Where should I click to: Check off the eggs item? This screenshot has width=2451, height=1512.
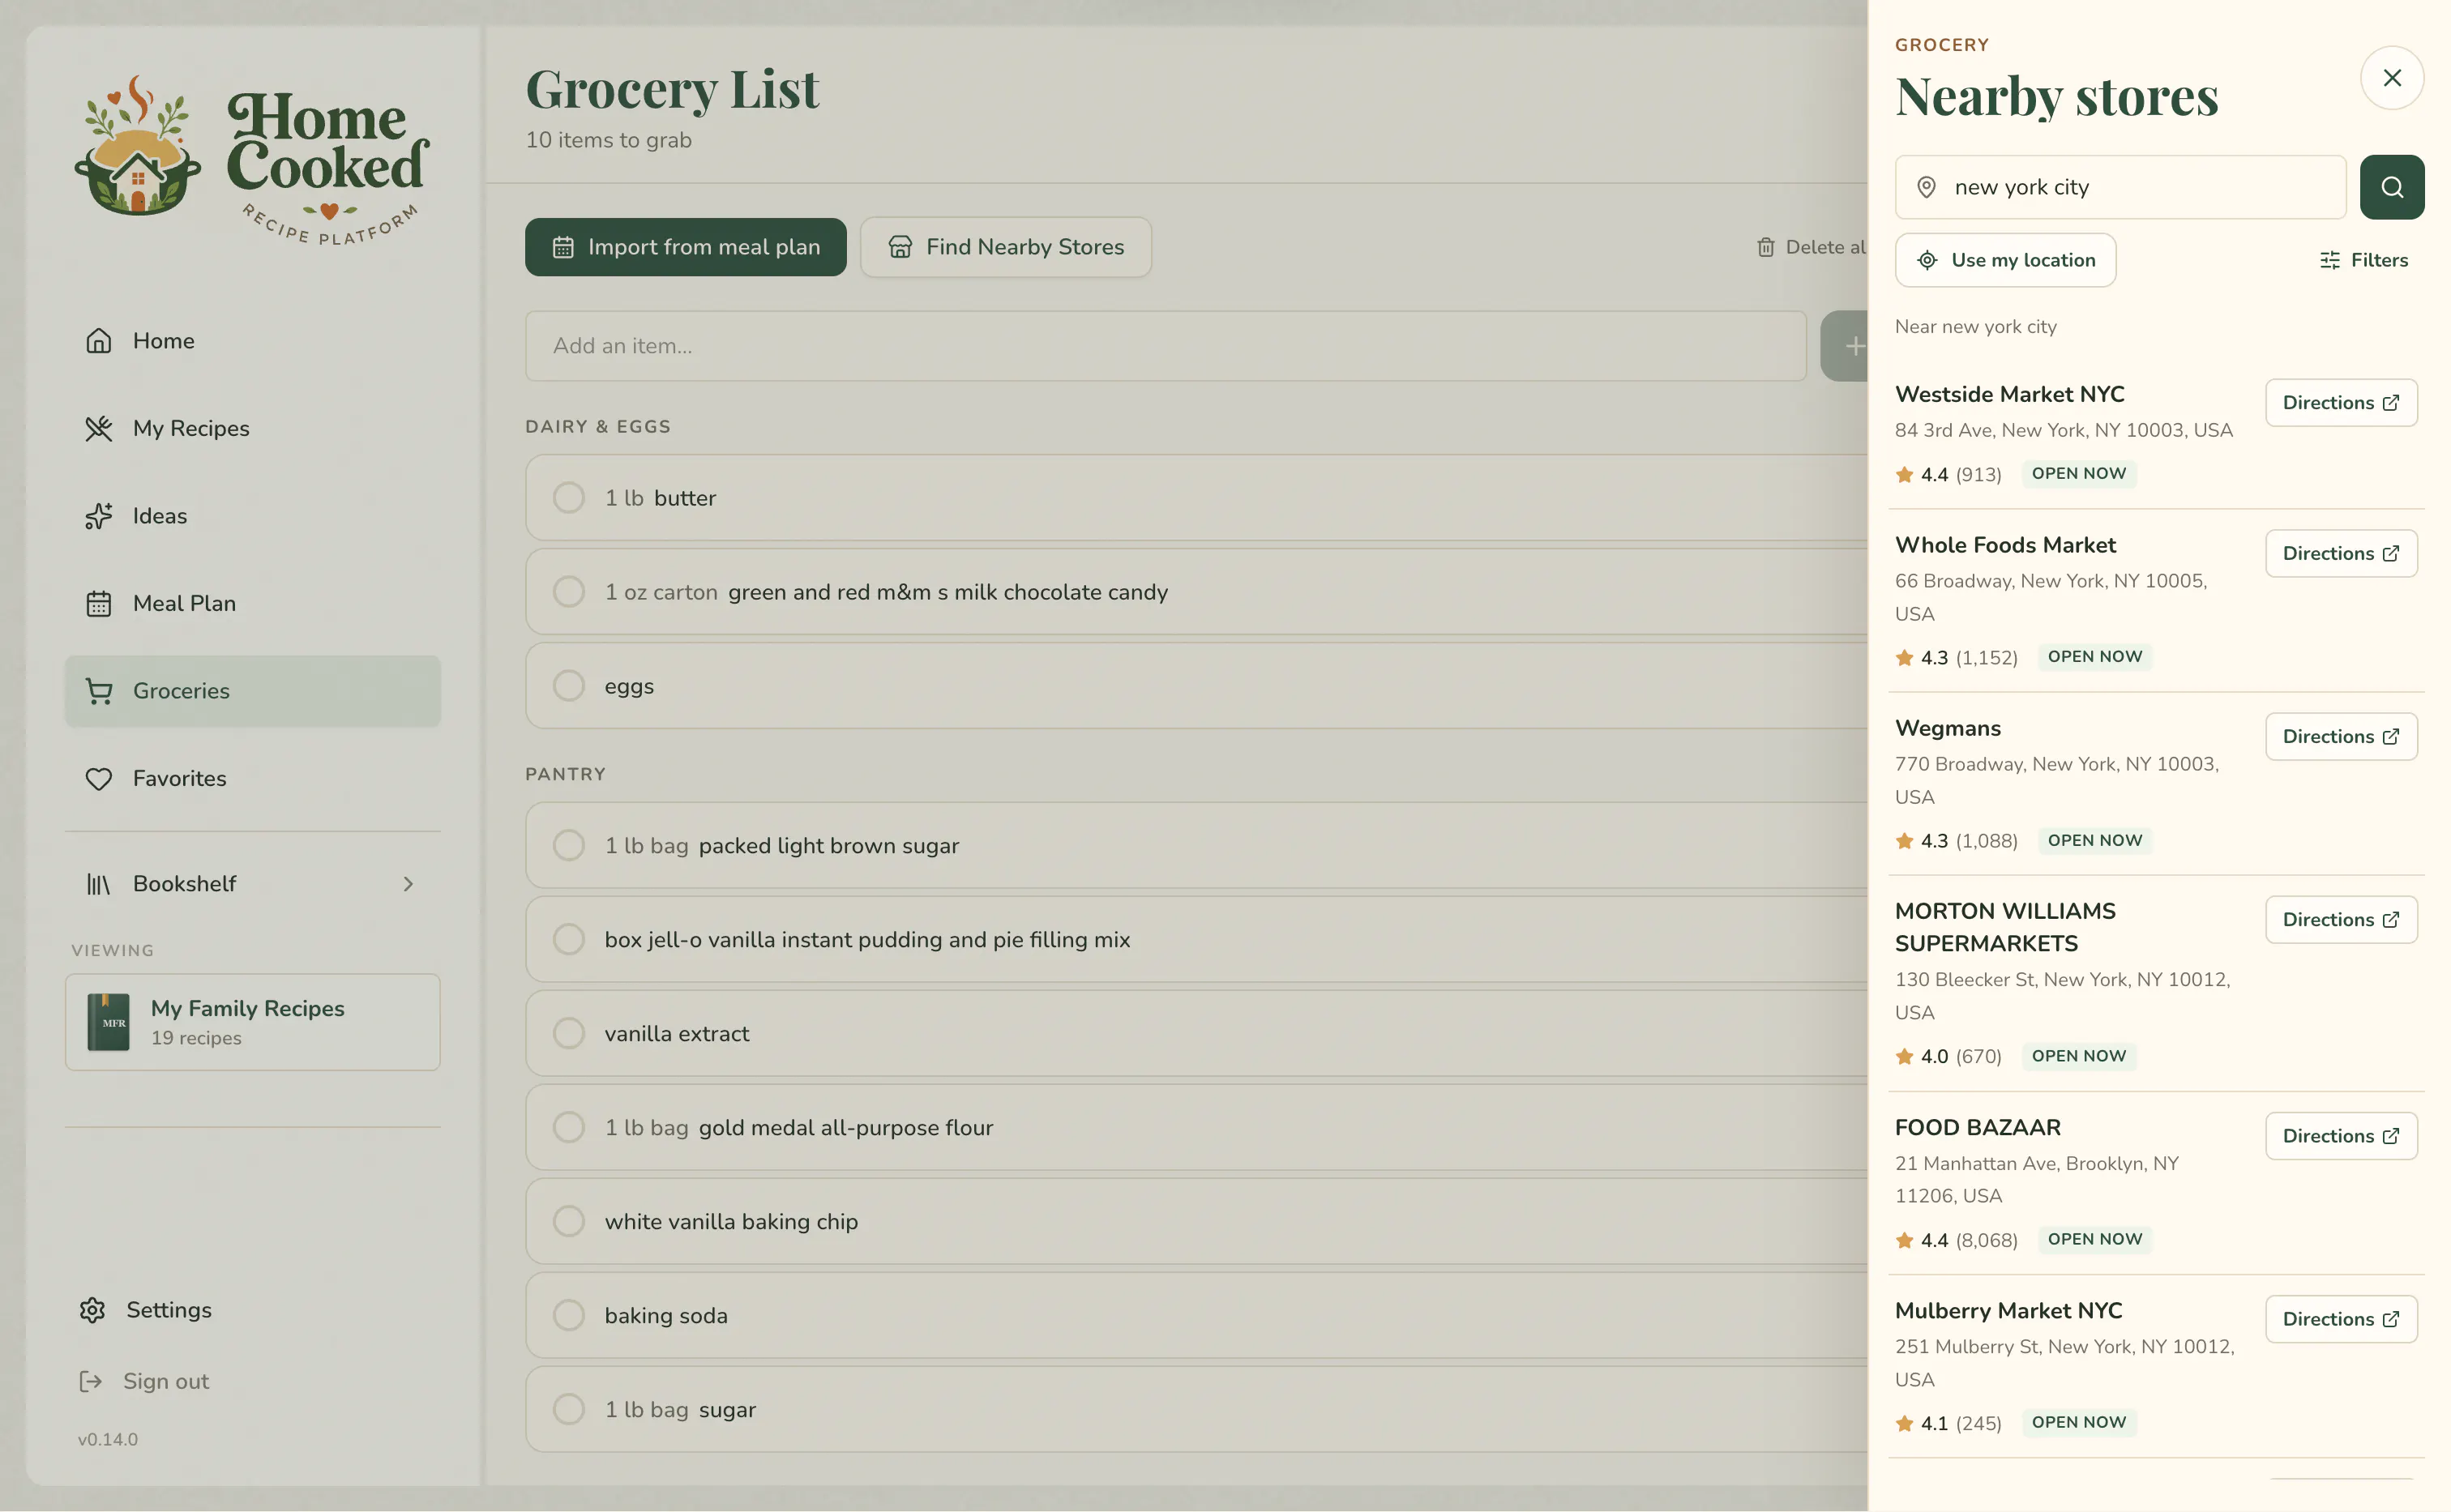click(568, 686)
